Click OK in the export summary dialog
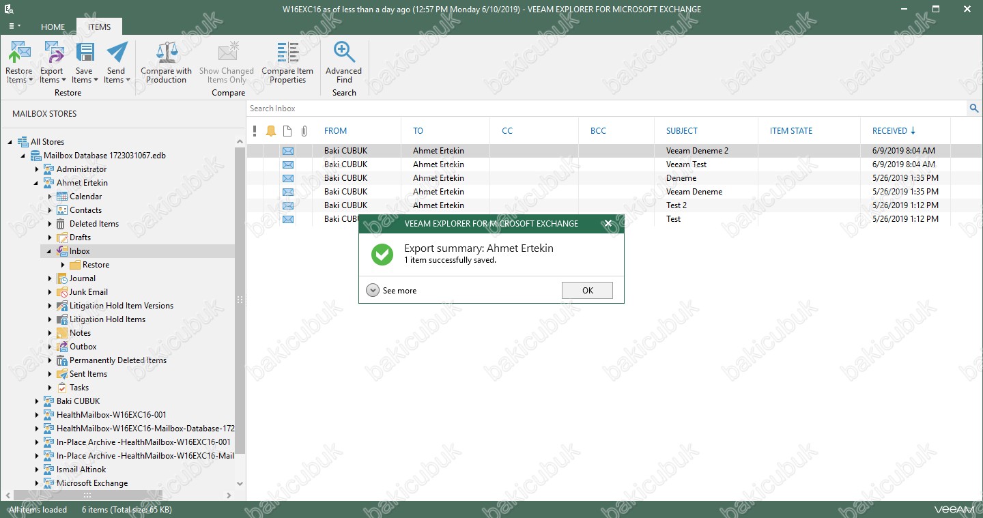 (x=587, y=290)
